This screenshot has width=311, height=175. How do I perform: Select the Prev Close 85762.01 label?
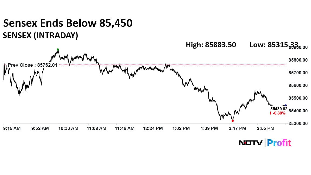tap(32, 65)
